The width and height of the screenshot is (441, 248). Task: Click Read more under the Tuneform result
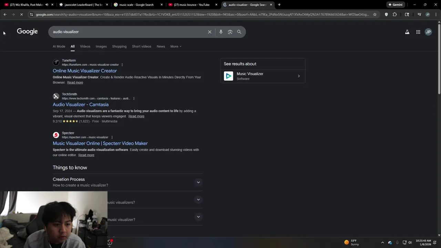(x=75, y=83)
